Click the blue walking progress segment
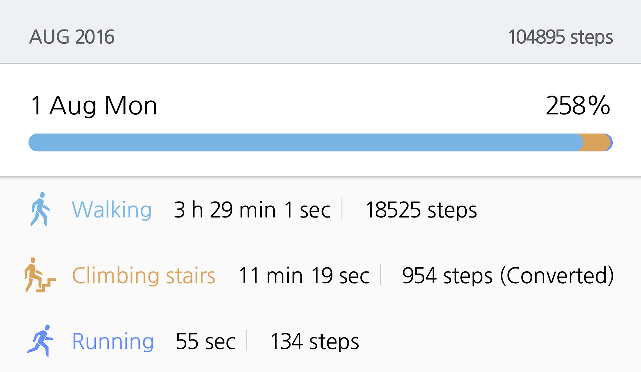 300,143
